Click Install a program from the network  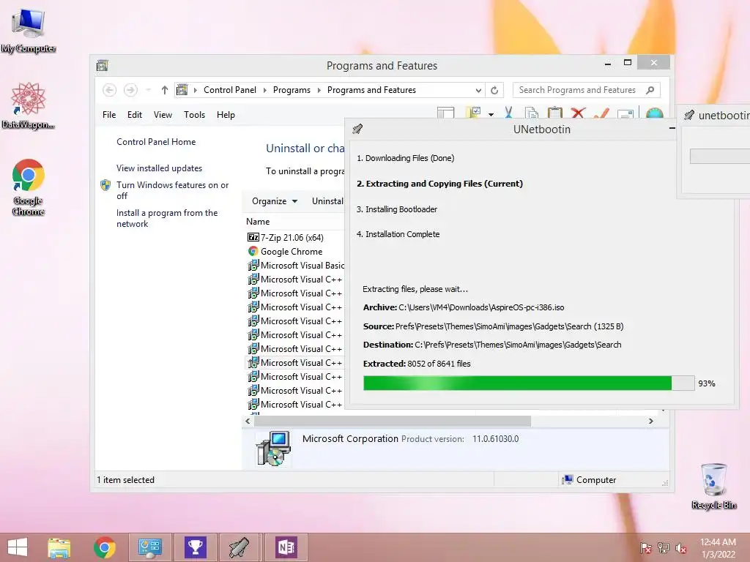(x=167, y=218)
